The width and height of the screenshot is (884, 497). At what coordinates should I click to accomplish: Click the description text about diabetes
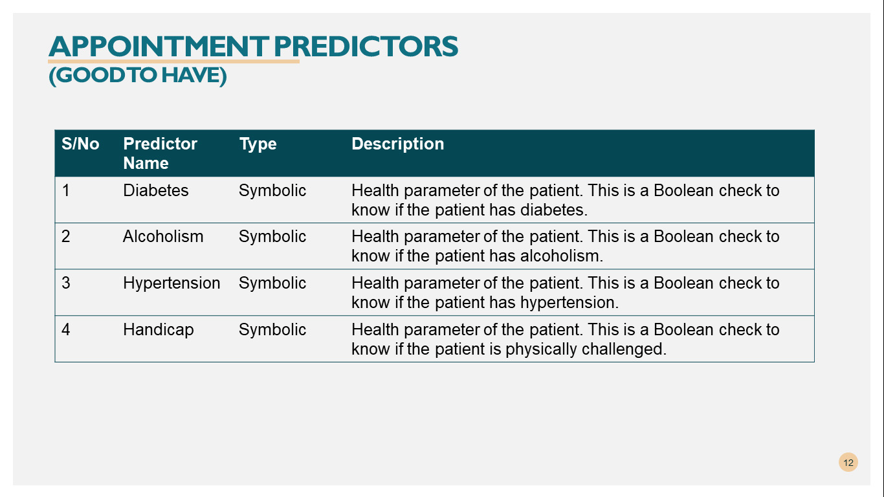tap(565, 200)
